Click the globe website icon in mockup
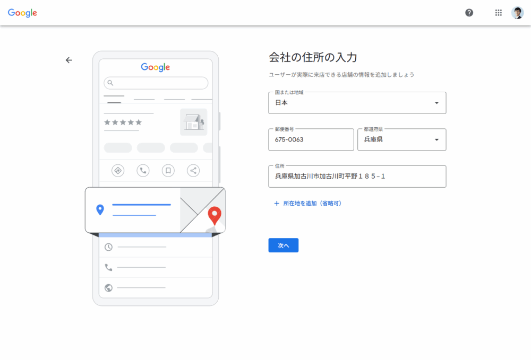This screenshot has width=531, height=360. 109,288
